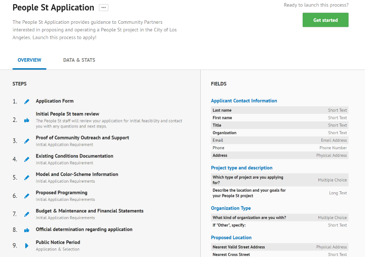Image resolution: width=365 pixels, height=257 pixels.
Task: Click the thumbs-up icon for Initial People St team review
Action: [27, 120]
